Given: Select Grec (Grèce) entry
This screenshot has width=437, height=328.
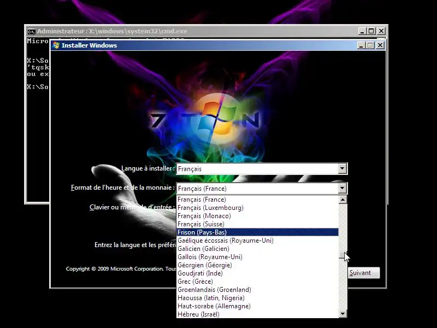Looking at the screenshot, I should point(257,282).
